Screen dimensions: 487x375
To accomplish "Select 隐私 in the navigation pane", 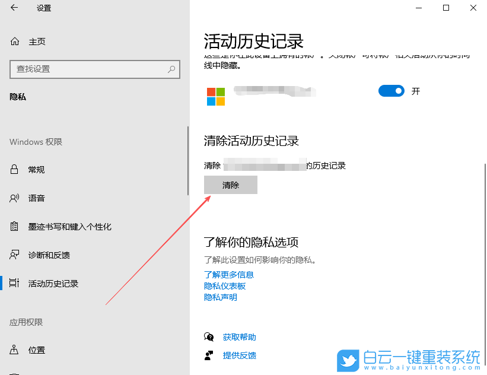I will [19, 97].
